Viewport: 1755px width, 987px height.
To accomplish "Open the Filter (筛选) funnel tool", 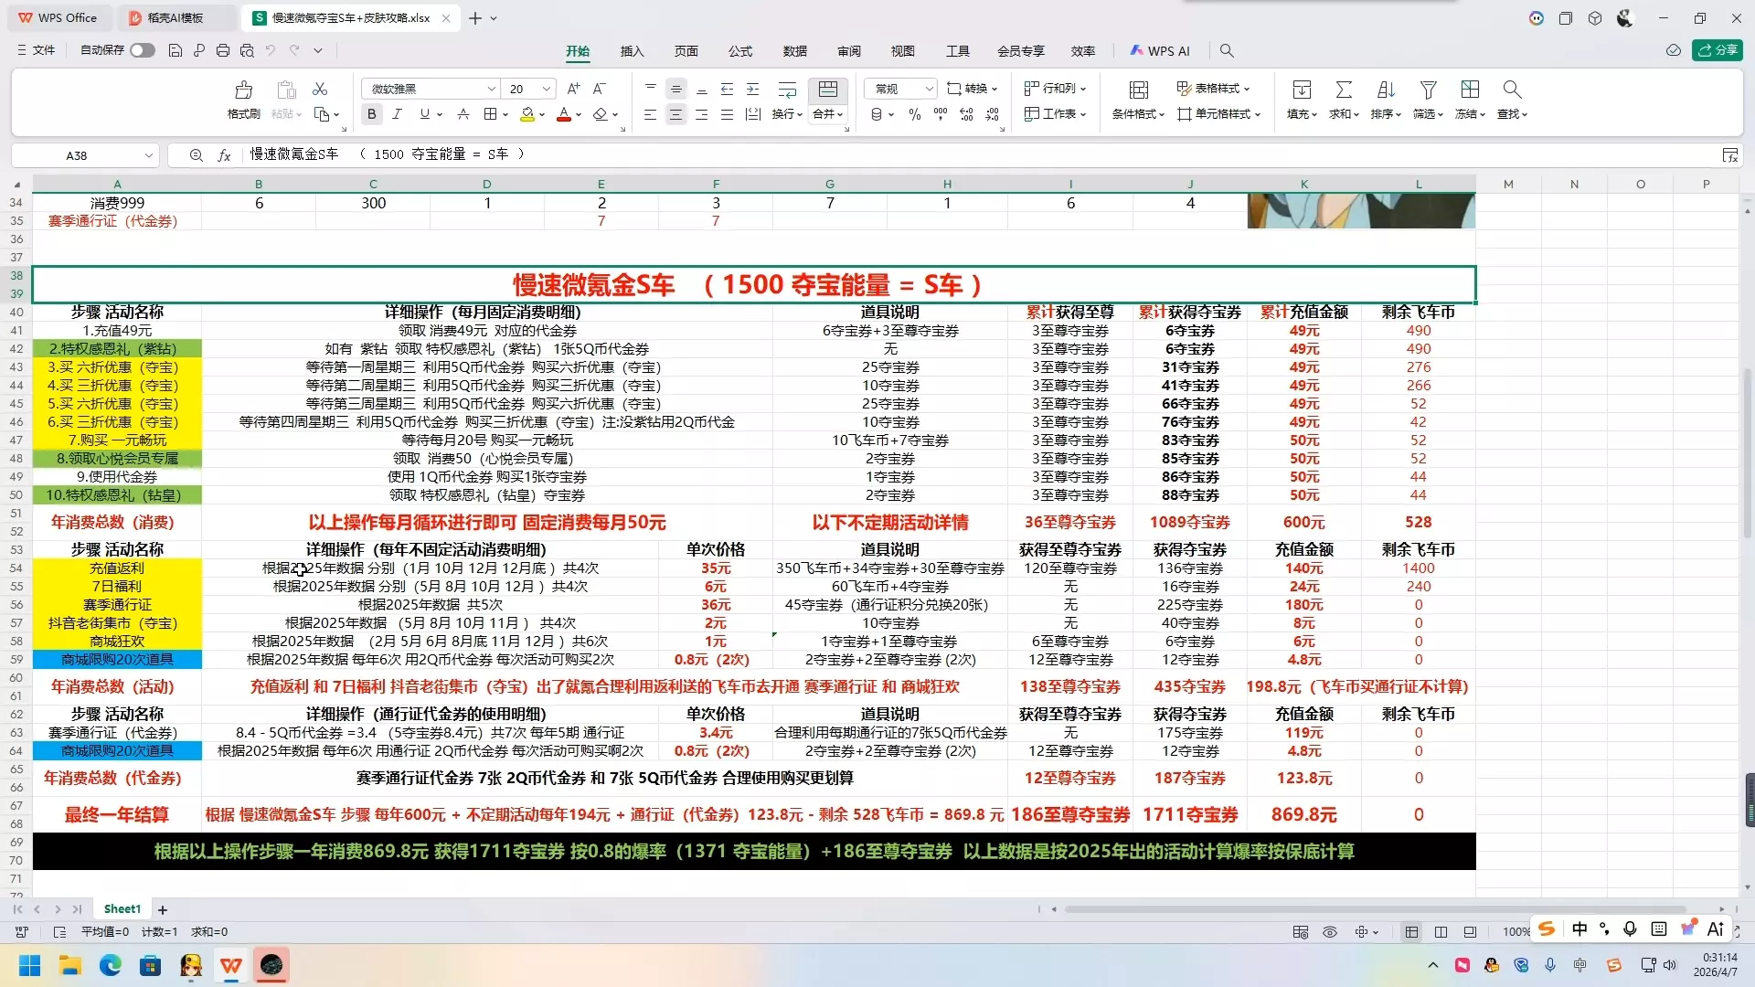I will click(x=1427, y=90).
